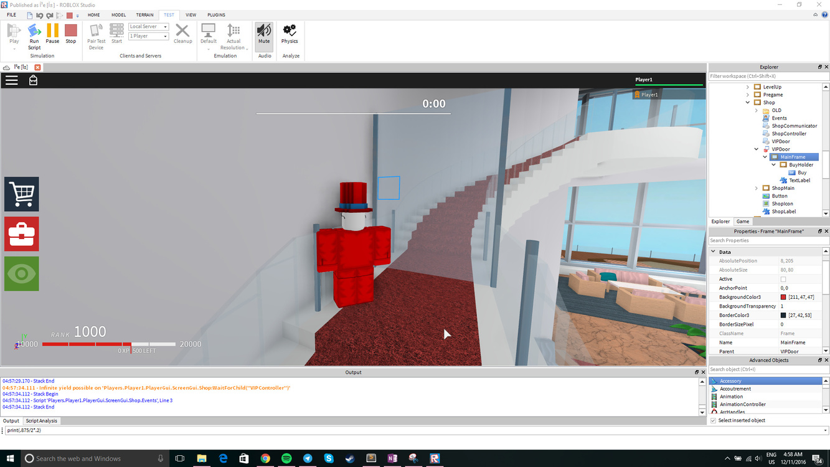The width and height of the screenshot is (830, 467).
Task: Expand the ShopMain tree node
Action: click(x=757, y=188)
